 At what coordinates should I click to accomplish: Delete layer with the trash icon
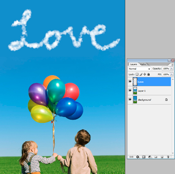tap(168, 157)
